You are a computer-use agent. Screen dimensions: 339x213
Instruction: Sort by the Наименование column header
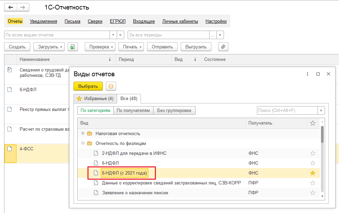coord(66,60)
